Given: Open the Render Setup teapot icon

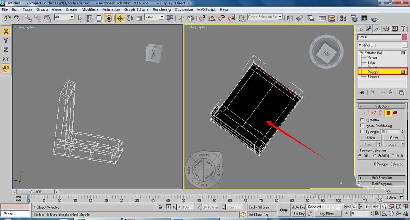Looking at the screenshot, I should point(355,18).
